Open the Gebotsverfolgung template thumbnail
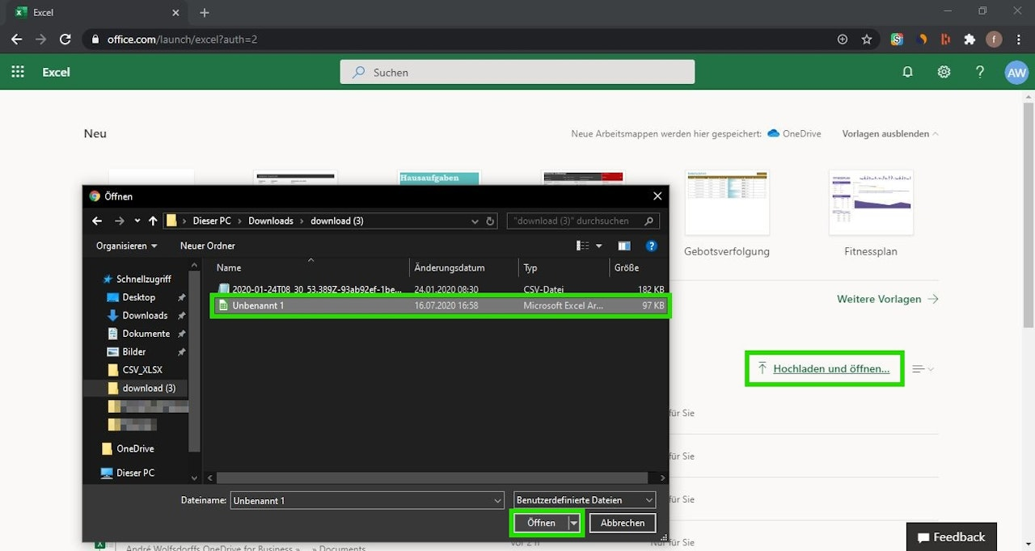Viewport: 1035px width, 551px height. [727, 203]
